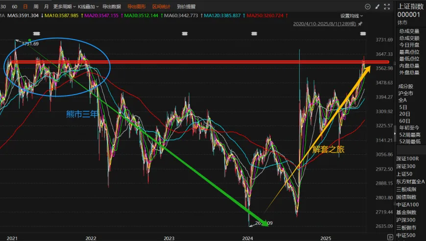
Task: Click the fullscreen expand icon
Action: pyautogui.click(x=387, y=7)
